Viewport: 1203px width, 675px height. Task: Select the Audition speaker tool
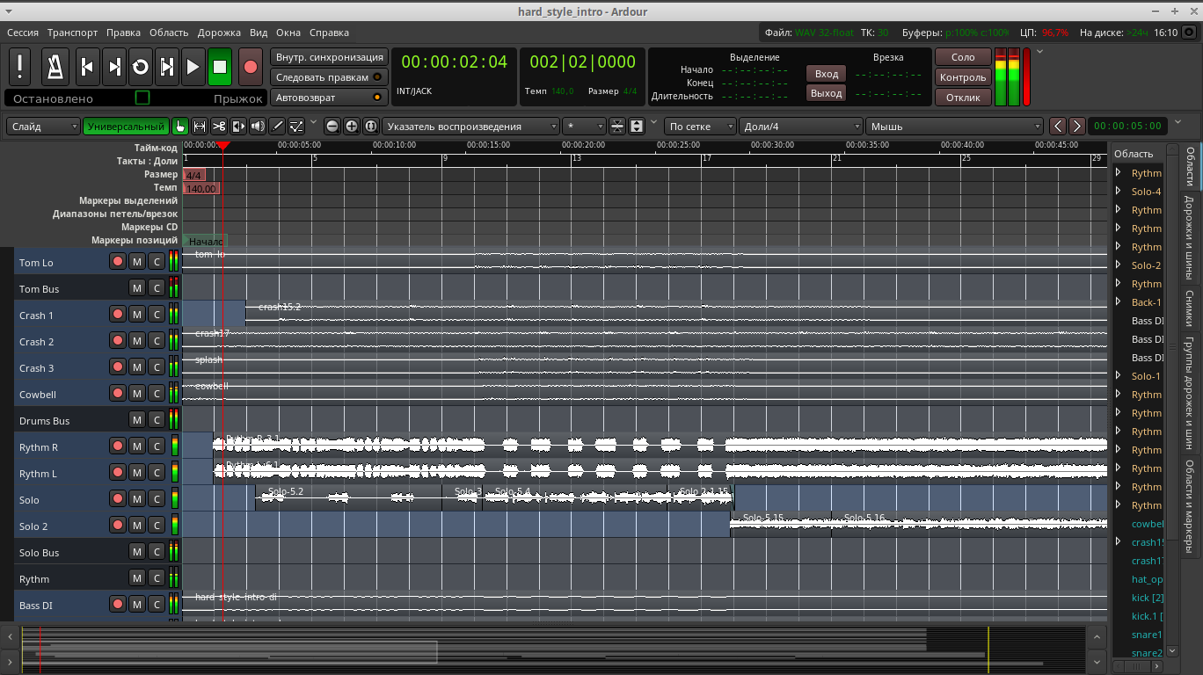point(258,127)
